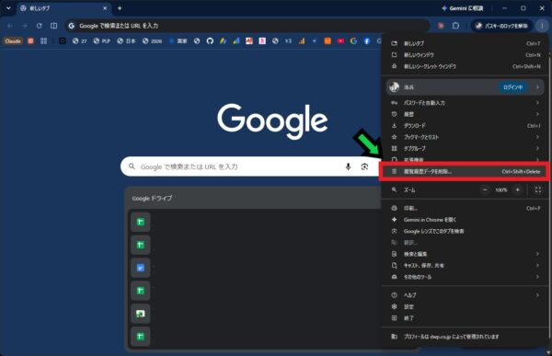Open 設定 from the Chrome menu
This screenshot has height=356, width=552.
466,306
